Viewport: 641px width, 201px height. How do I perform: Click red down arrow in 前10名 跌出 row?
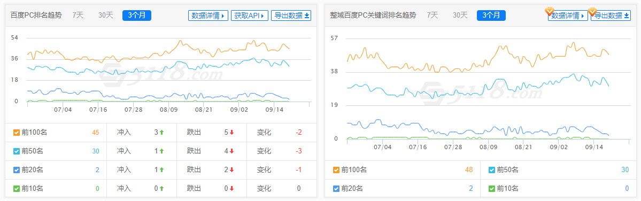click(232, 189)
